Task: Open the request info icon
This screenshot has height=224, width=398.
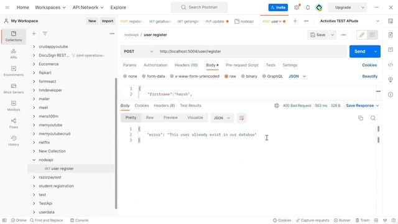Action: pyautogui.click(x=391, y=95)
